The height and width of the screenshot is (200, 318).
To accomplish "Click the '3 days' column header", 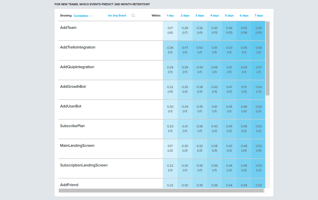I will pos(200,16).
